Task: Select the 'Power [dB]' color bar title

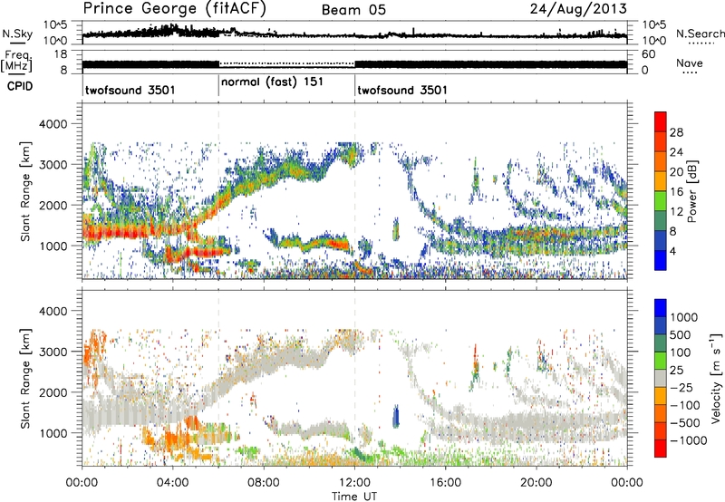Action: (691, 191)
